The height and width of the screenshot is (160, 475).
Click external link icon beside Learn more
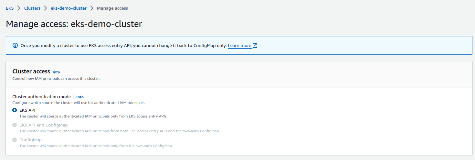coord(255,45)
